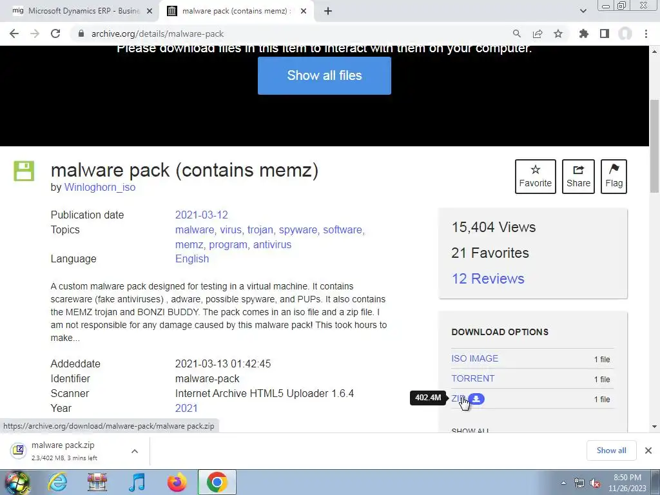Click the blue download icon beside ZIP

(476, 398)
